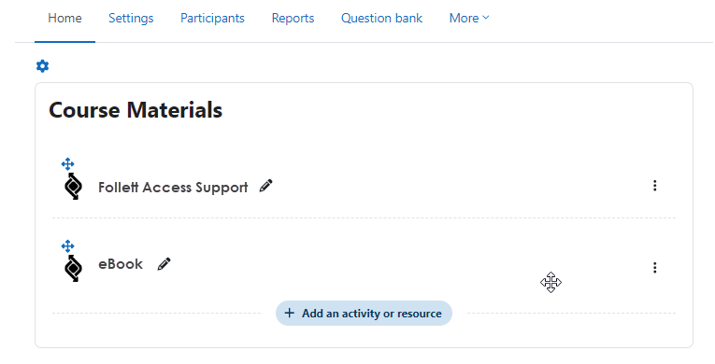Click Add an activity or resource
715x364 pixels.
(364, 314)
